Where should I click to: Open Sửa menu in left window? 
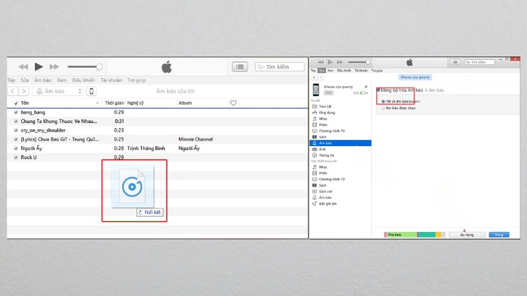tap(24, 80)
